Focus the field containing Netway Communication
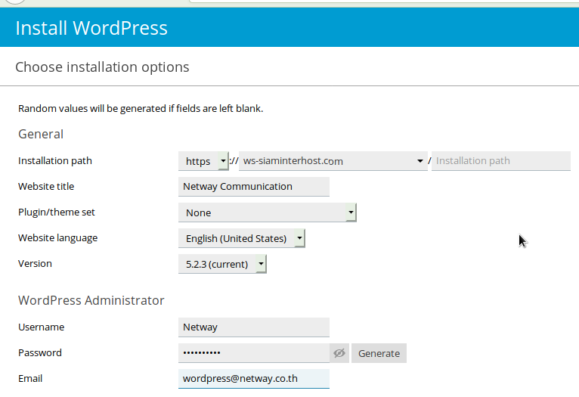The height and width of the screenshot is (397, 579). (254, 187)
